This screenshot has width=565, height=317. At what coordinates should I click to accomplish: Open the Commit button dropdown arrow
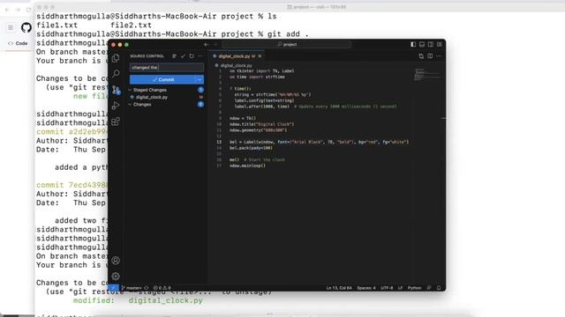coord(200,79)
